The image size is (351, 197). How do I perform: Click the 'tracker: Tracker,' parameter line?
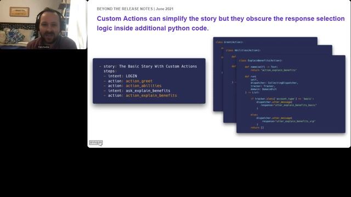pos(262,86)
